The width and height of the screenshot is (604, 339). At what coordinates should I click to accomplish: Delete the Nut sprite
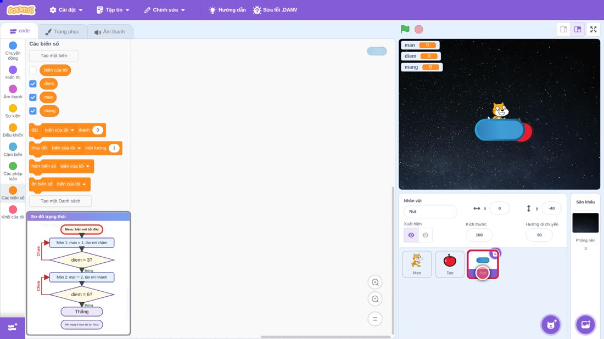tap(495, 254)
